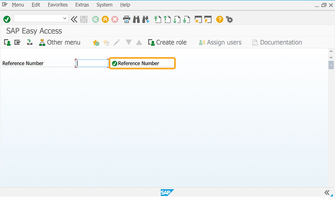335x197 pixels.
Task: Click the Documentation button
Action: click(277, 42)
